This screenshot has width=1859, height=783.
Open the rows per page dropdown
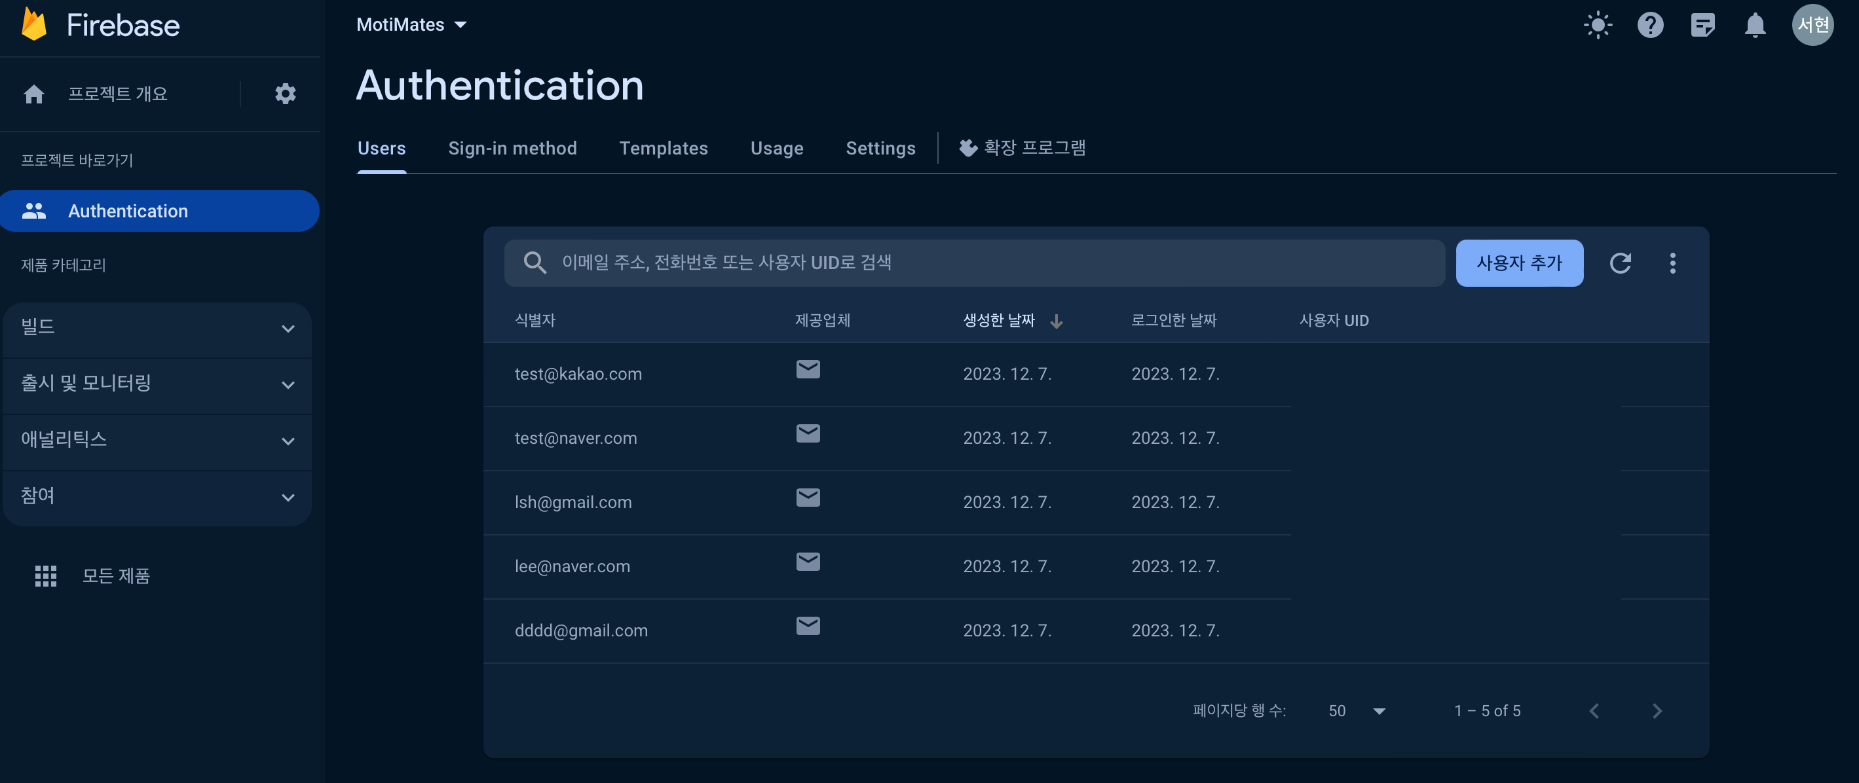[x=1357, y=711]
